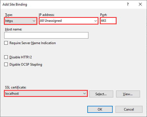Viewport: 147px width, 117px height.
Task: Check the Disable HTTP/2 checkbox
Action: coord(6,57)
